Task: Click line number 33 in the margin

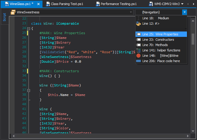Action: pos(24,71)
